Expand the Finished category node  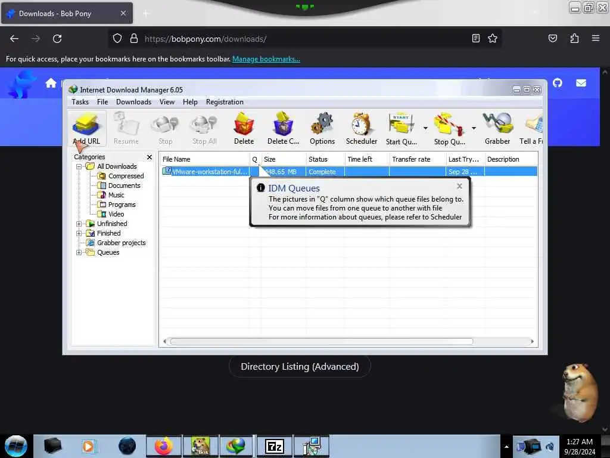(79, 233)
